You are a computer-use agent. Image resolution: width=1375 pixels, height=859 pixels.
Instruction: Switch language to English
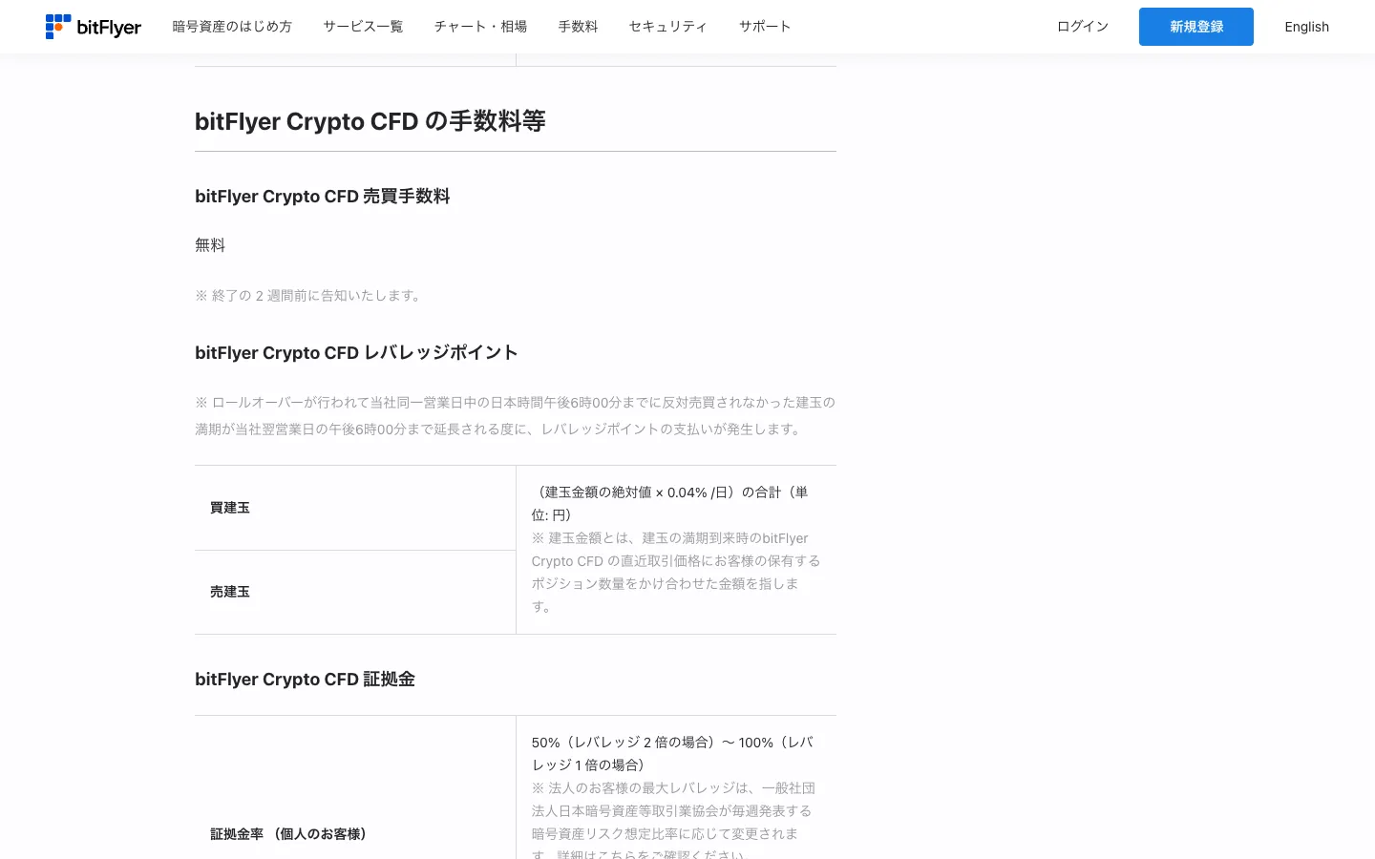coord(1306,27)
